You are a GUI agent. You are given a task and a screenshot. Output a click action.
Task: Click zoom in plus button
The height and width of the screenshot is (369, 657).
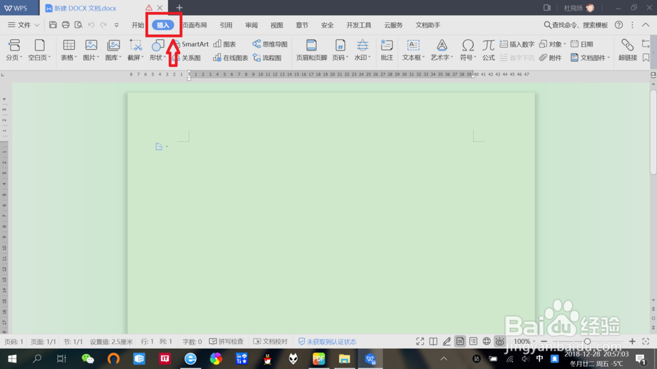(632, 341)
